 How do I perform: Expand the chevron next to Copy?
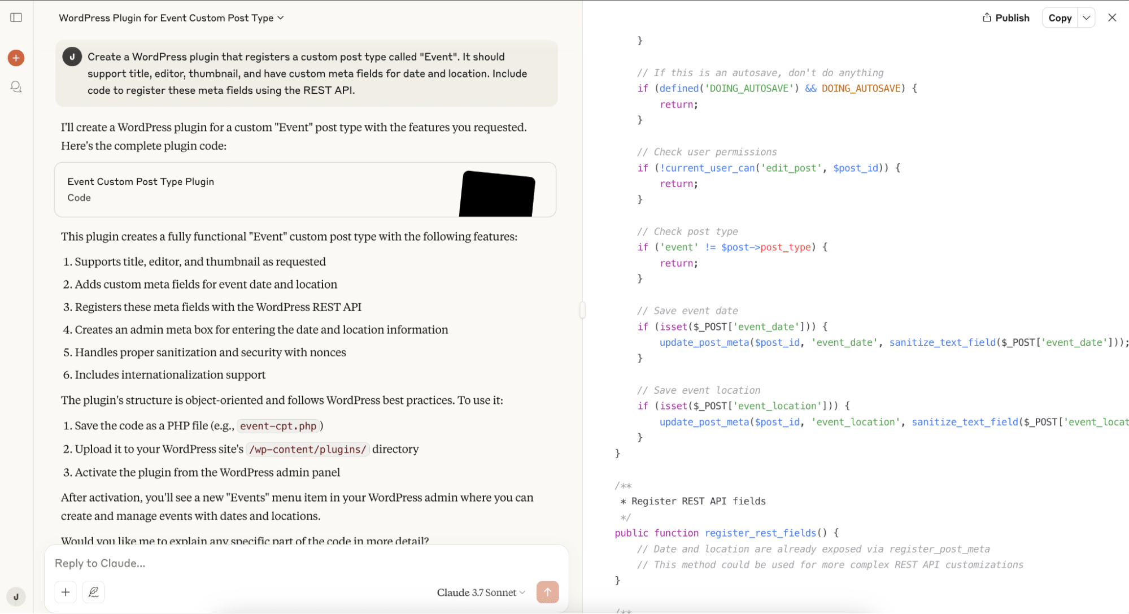tap(1086, 18)
